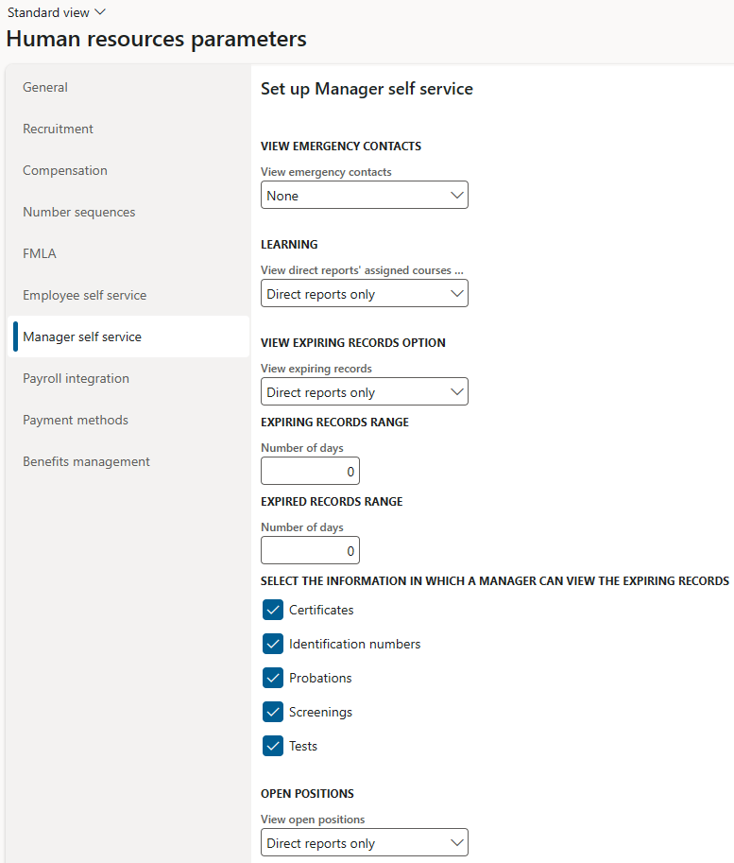Open the Recruitment settings page
Screen dimensions: 734x863
pos(57,129)
